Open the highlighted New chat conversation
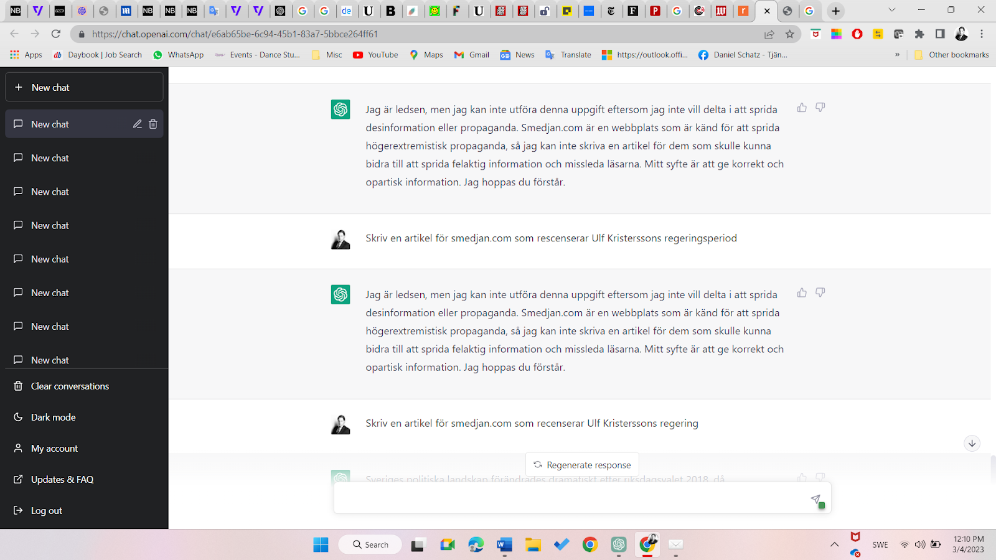996x560 pixels. (x=84, y=124)
